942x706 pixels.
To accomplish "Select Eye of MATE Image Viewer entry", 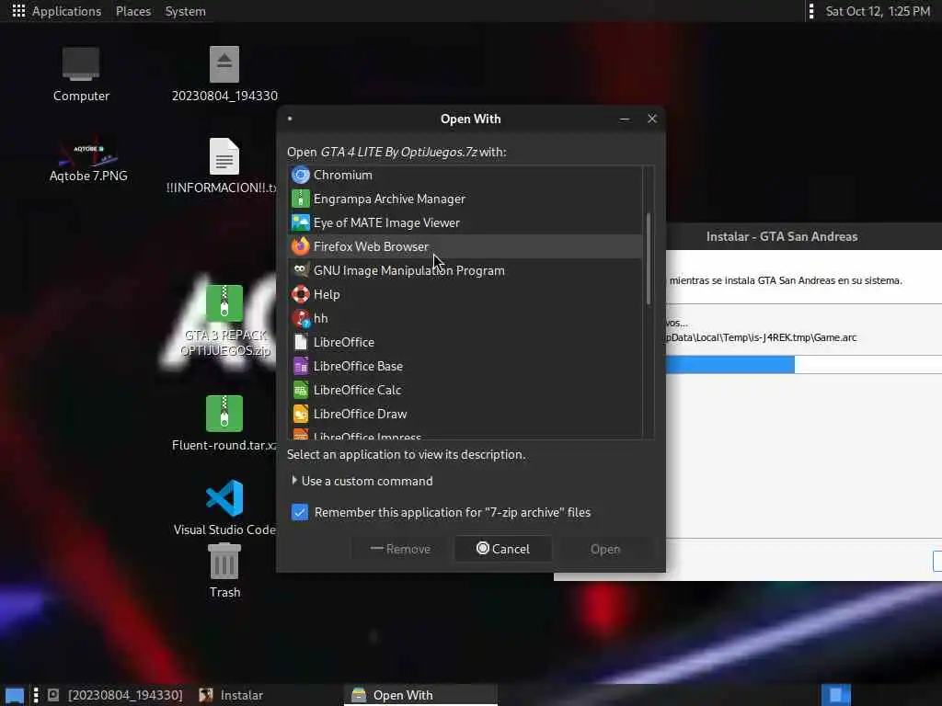I will tap(465, 222).
